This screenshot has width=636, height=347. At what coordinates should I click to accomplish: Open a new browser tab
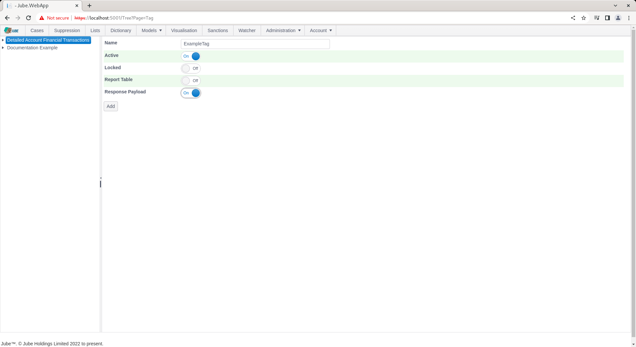click(x=89, y=6)
